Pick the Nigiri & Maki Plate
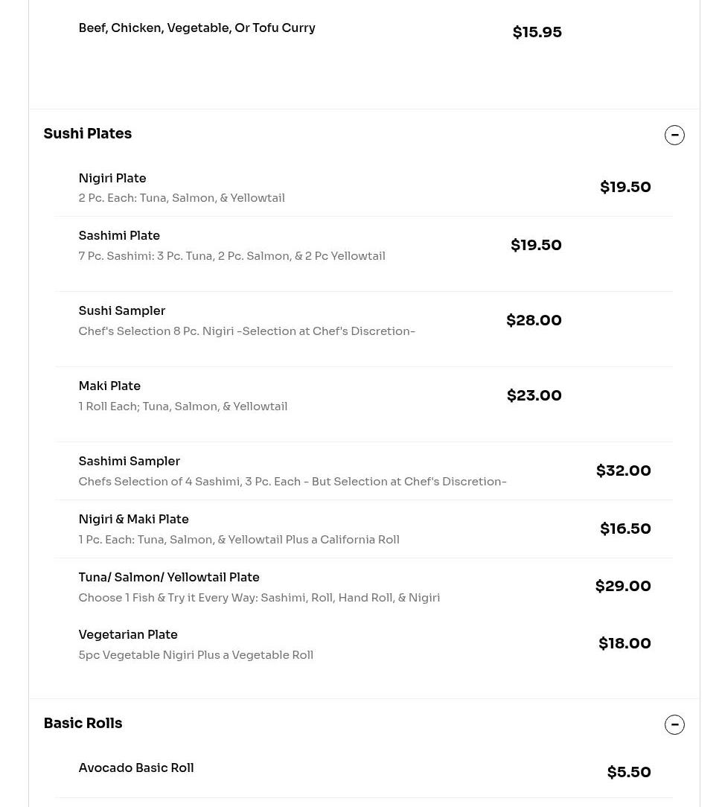This screenshot has height=807, width=722. point(134,520)
